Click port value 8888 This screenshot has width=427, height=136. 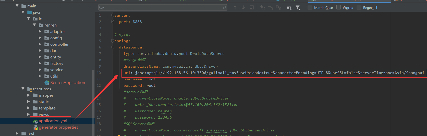(x=137, y=22)
